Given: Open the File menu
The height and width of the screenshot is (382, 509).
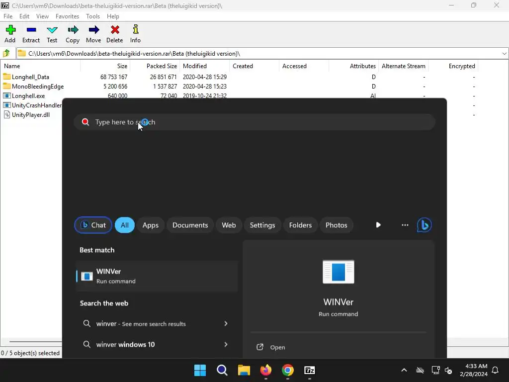Looking at the screenshot, I should tap(8, 16).
